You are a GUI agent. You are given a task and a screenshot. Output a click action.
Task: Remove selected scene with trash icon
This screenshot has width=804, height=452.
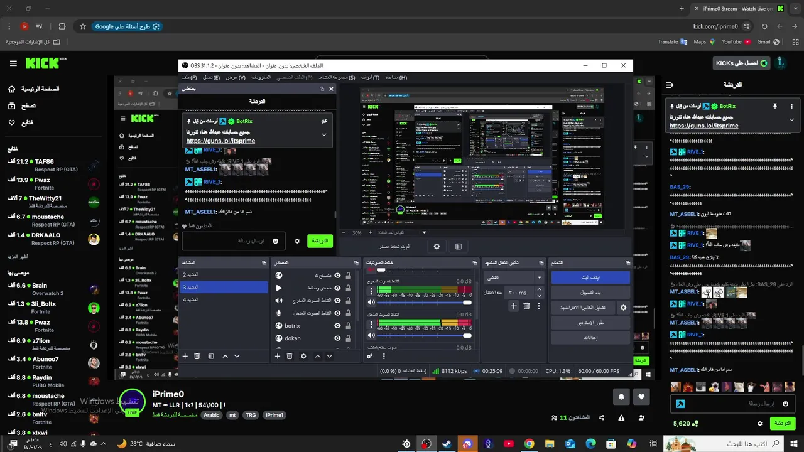click(197, 356)
